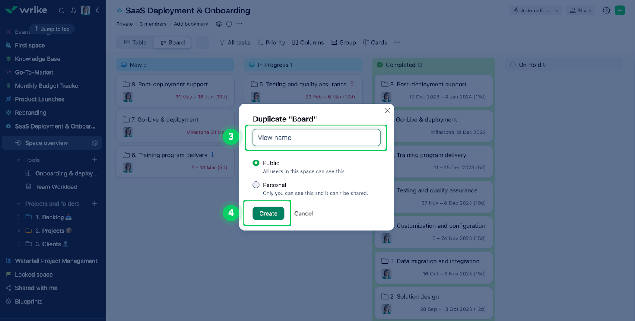Open the help question mark icon
The height and width of the screenshot is (321, 635).
606,10
